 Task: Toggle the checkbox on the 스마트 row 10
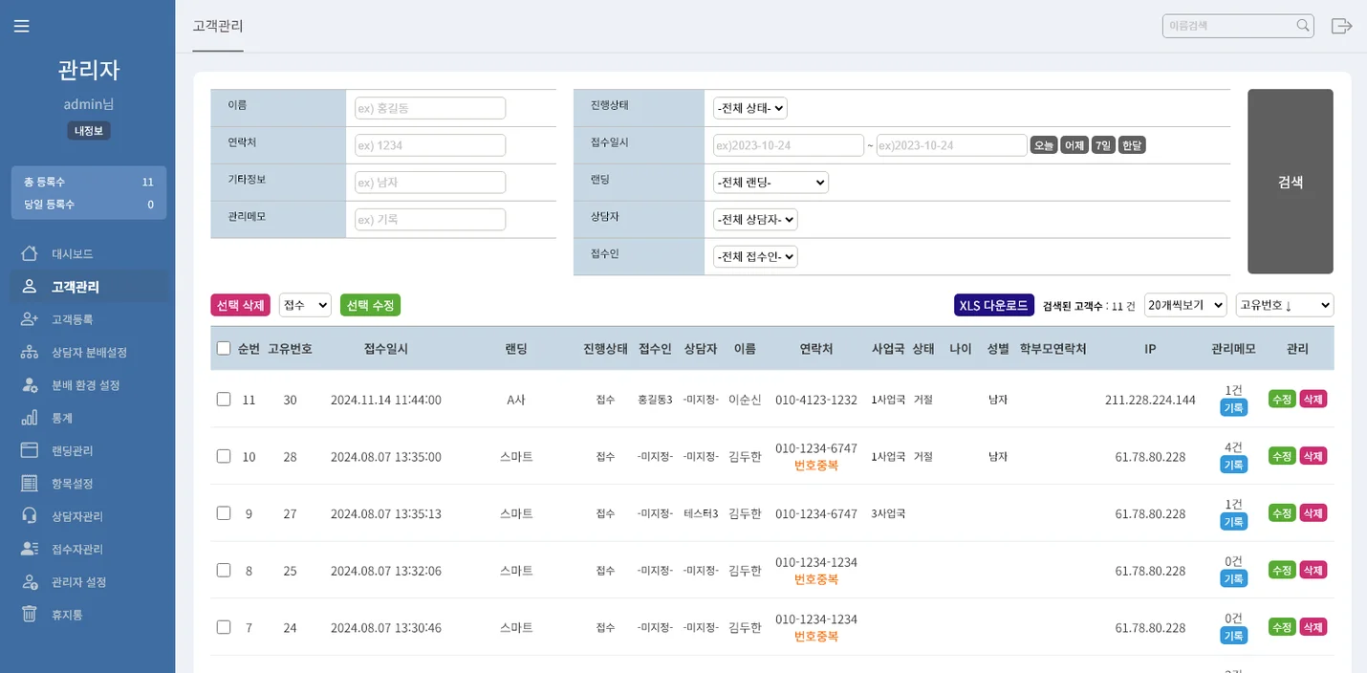[224, 456]
